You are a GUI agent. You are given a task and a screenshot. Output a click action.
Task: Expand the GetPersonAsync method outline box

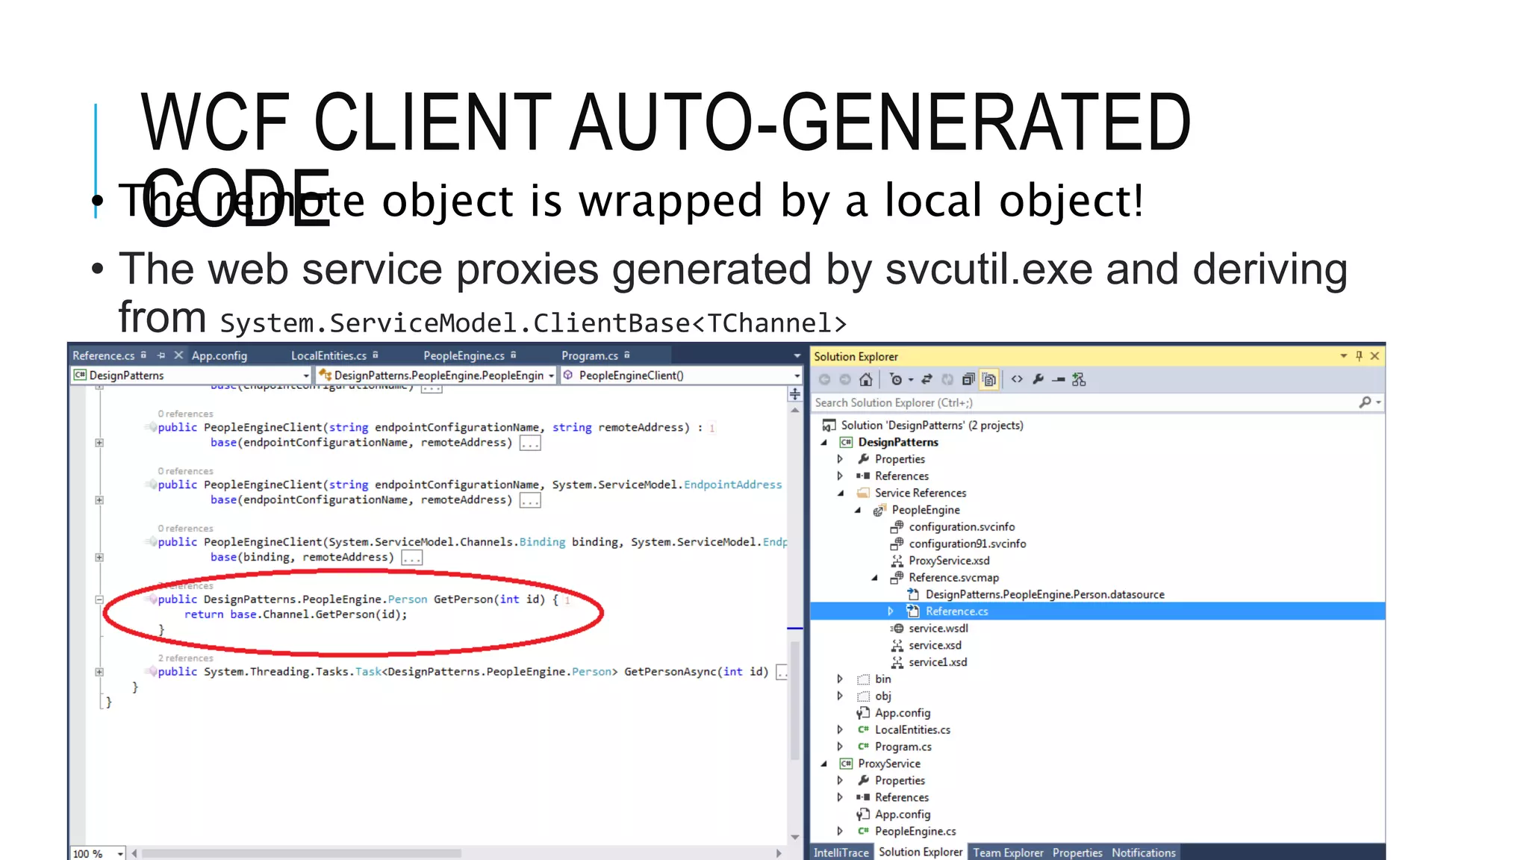(x=99, y=671)
